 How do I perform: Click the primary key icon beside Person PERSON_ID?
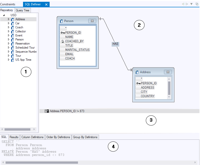(63, 33)
